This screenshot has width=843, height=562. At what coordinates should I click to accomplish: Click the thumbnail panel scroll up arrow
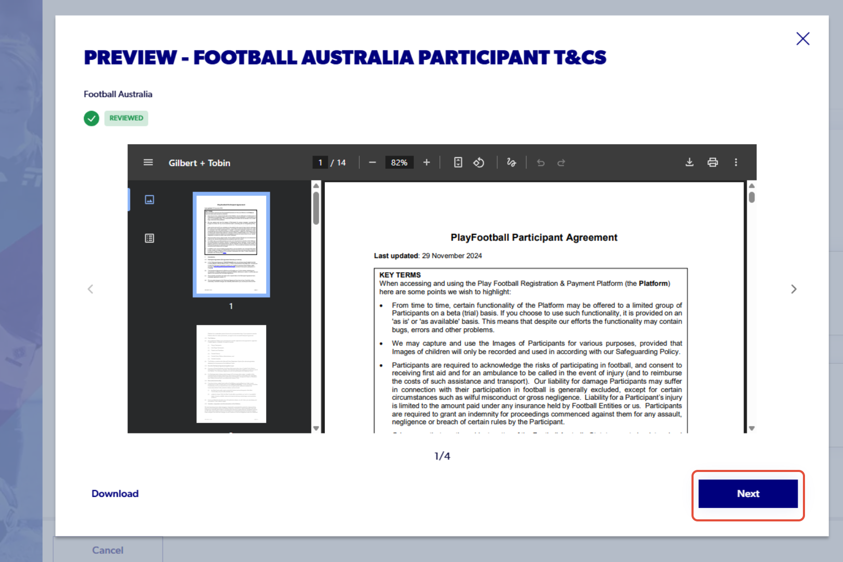[x=316, y=185]
